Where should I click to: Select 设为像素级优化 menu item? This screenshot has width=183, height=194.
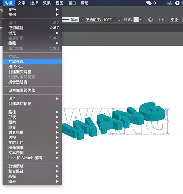coord(32,90)
